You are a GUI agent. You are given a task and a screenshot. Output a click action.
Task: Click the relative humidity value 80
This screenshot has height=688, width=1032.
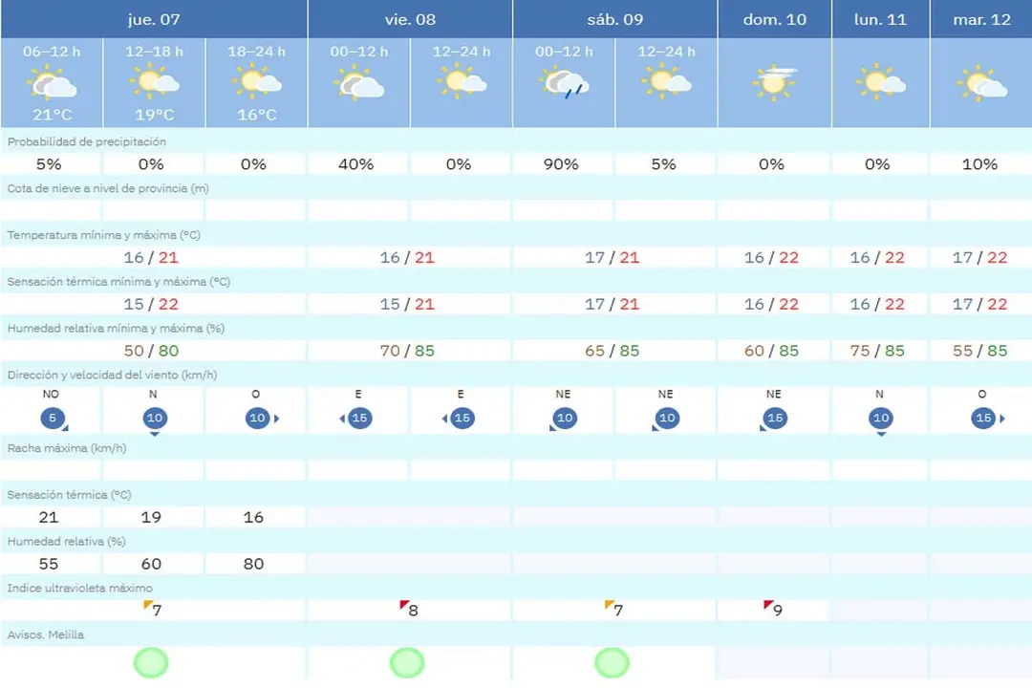[253, 564]
